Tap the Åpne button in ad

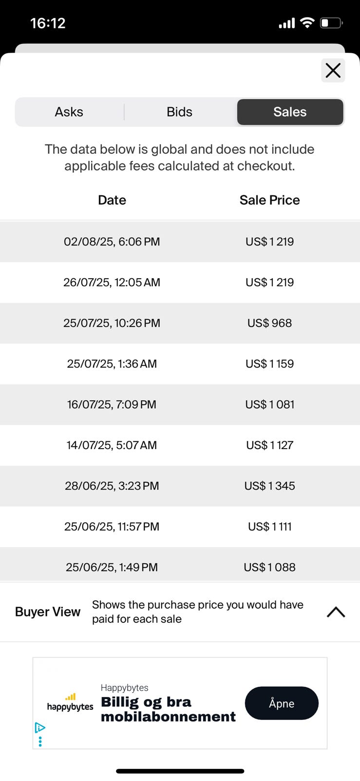[x=282, y=703]
